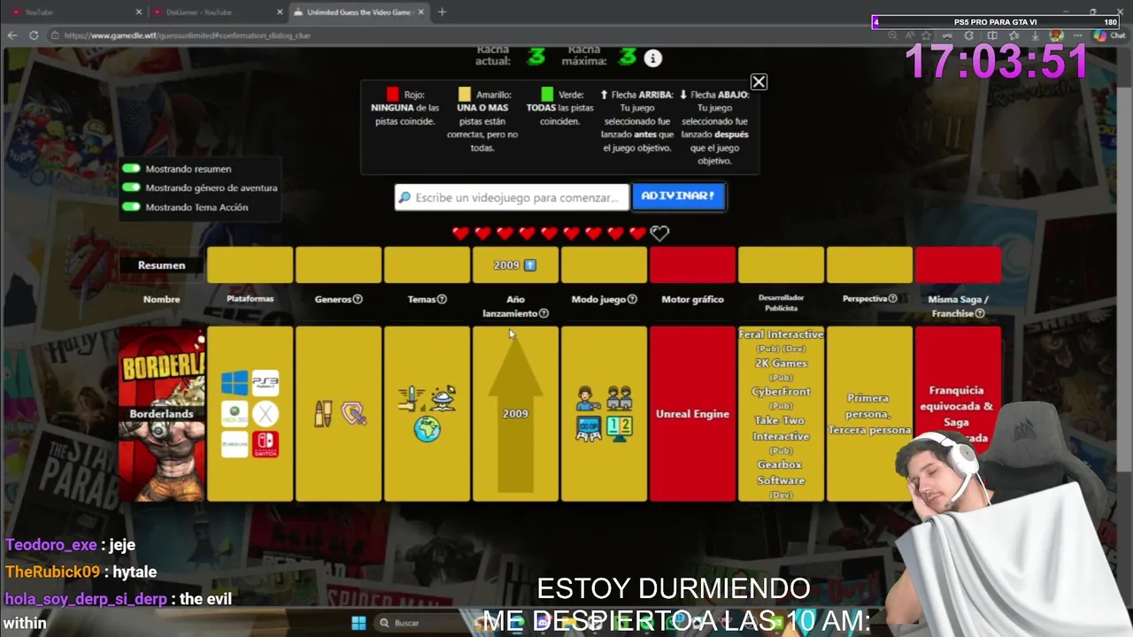Toggle the Mostrando Tema Acción switch
Viewport: 1133px width, 637px height.
[x=132, y=207]
